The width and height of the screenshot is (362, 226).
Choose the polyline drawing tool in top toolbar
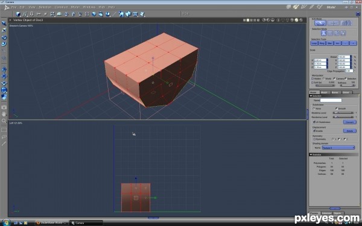click(25, 14)
